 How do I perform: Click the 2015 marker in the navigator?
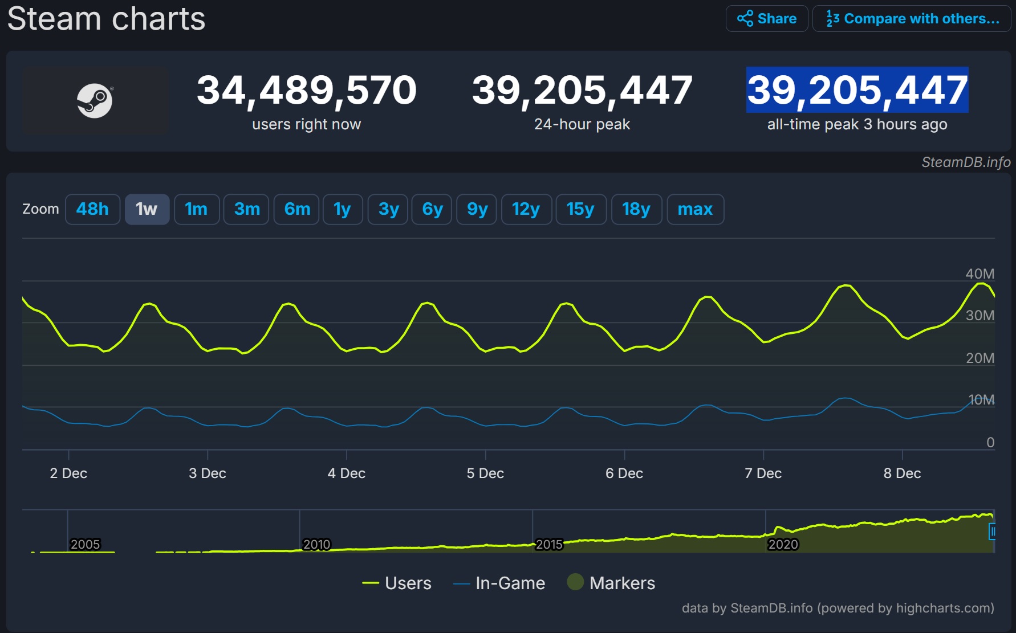[x=548, y=544]
